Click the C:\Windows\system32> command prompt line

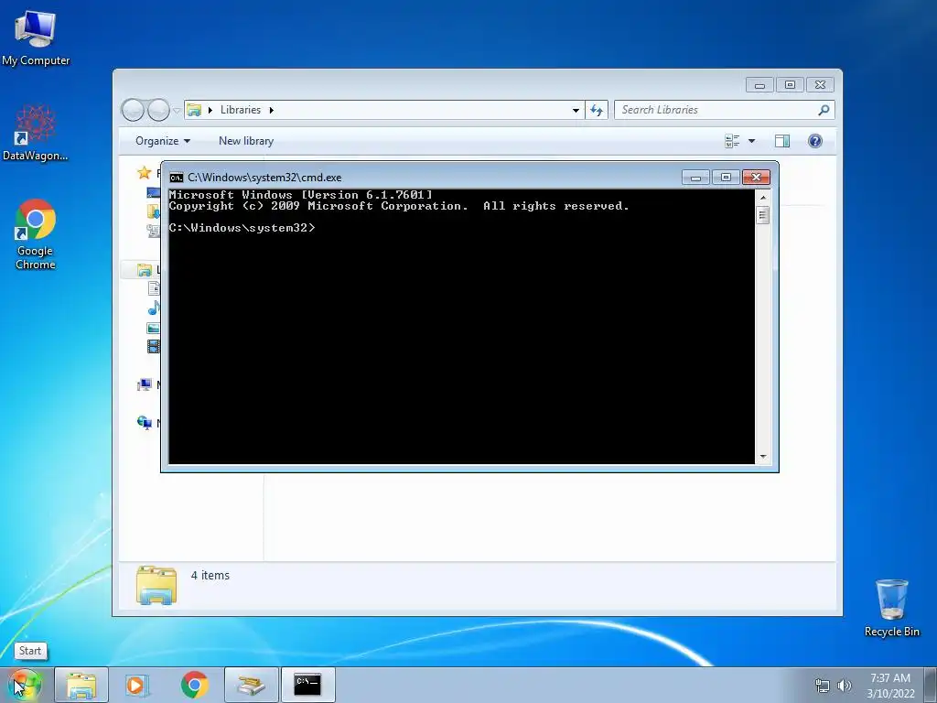(x=242, y=228)
